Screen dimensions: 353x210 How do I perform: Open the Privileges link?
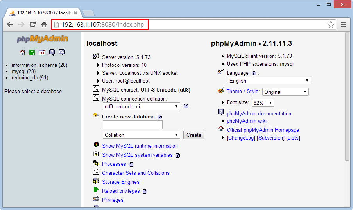(113, 200)
